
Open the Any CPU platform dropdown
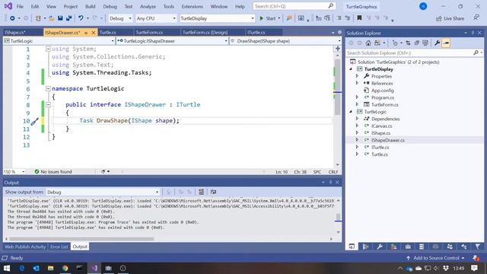click(156, 18)
